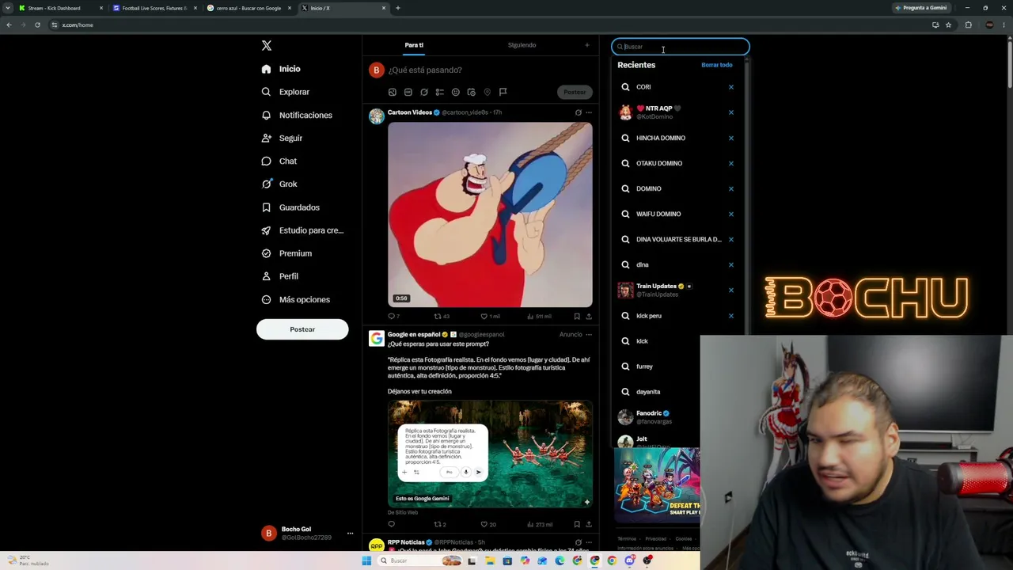Screen dimensions: 1013x570
Task: Switch to cerro azul Google search tab
Action: coord(248,8)
